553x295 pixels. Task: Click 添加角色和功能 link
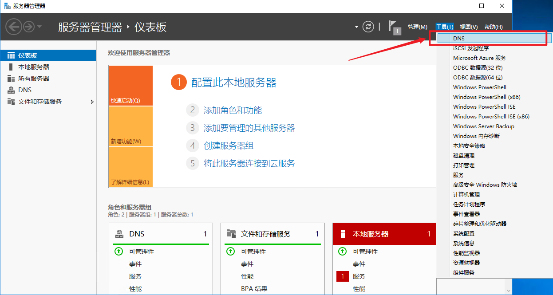[233, 110]
